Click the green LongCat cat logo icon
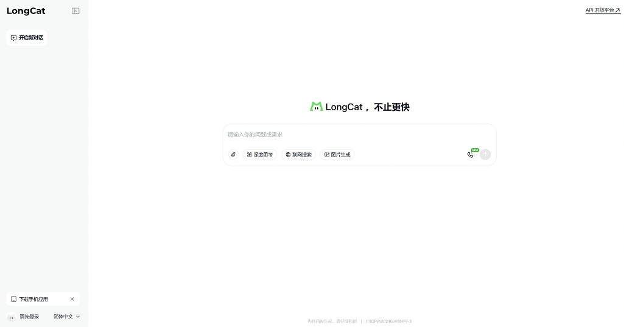The image size is (624, 327). (316, 107)
